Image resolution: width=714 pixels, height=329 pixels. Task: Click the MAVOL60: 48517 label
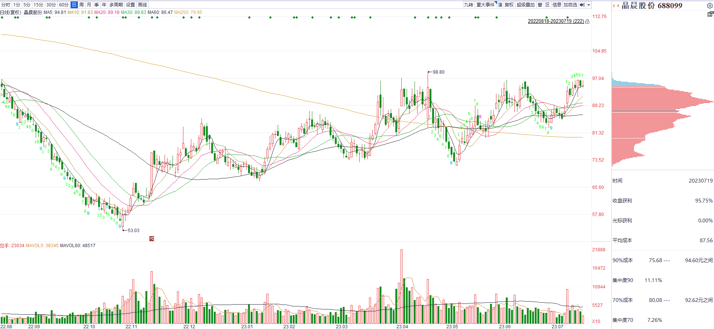tap(78, 246)
